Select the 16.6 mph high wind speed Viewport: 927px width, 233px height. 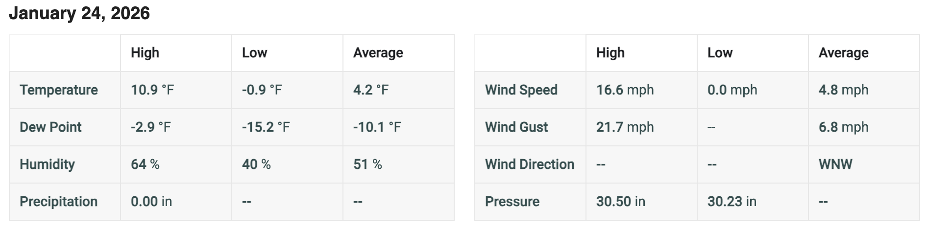pyautogui.click(x=625, y=90)
